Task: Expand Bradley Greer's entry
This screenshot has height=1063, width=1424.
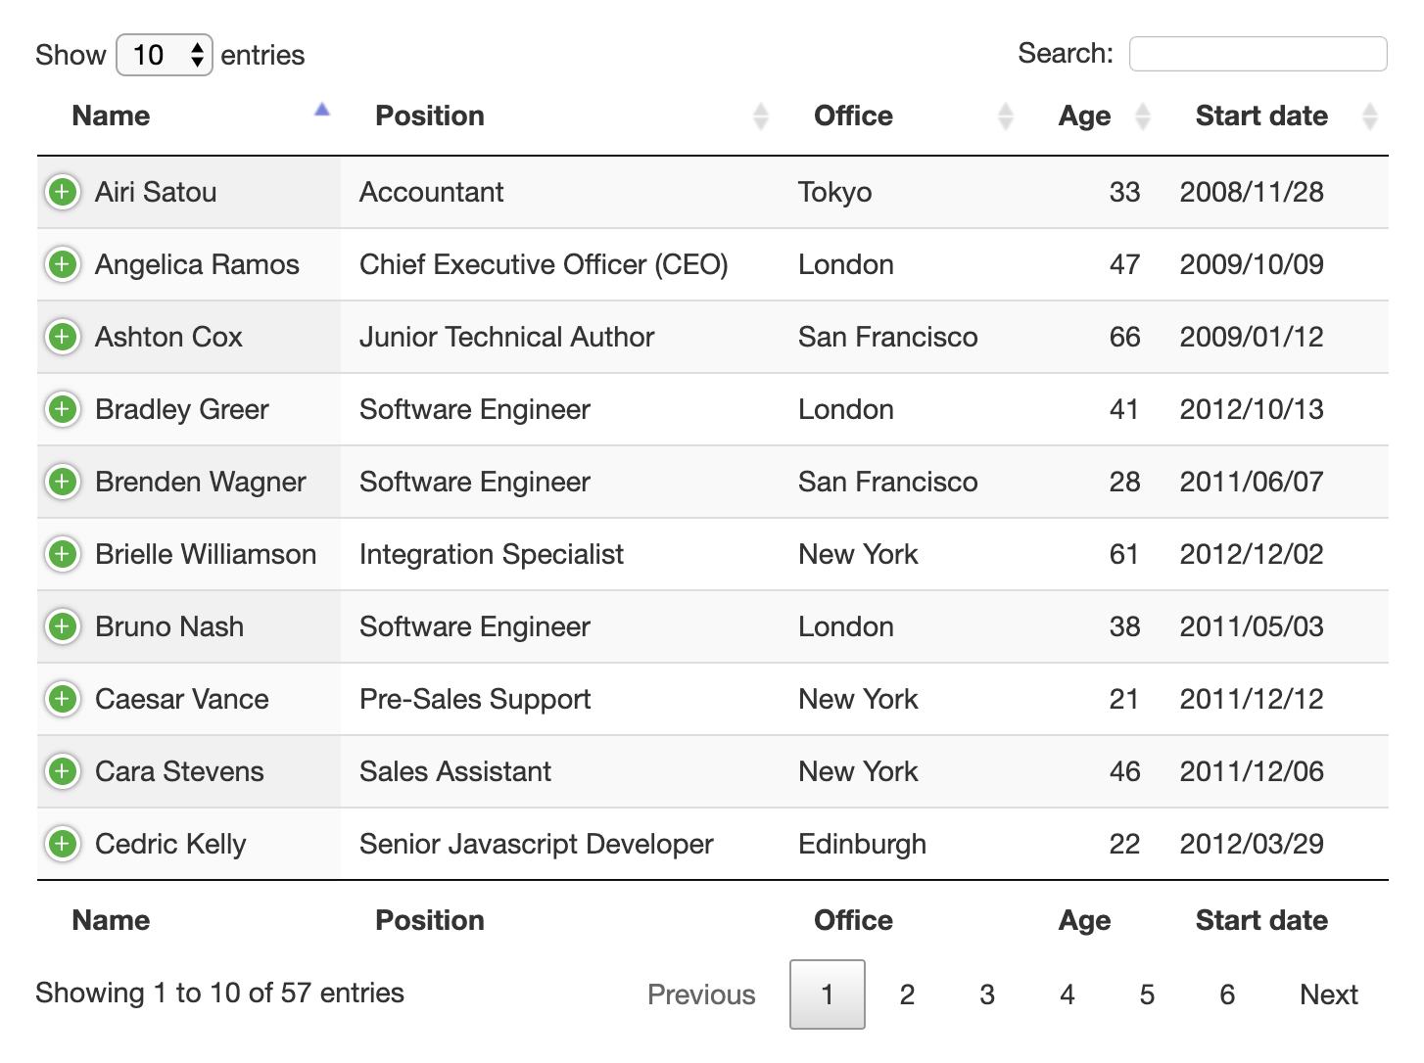Action: 63,409
